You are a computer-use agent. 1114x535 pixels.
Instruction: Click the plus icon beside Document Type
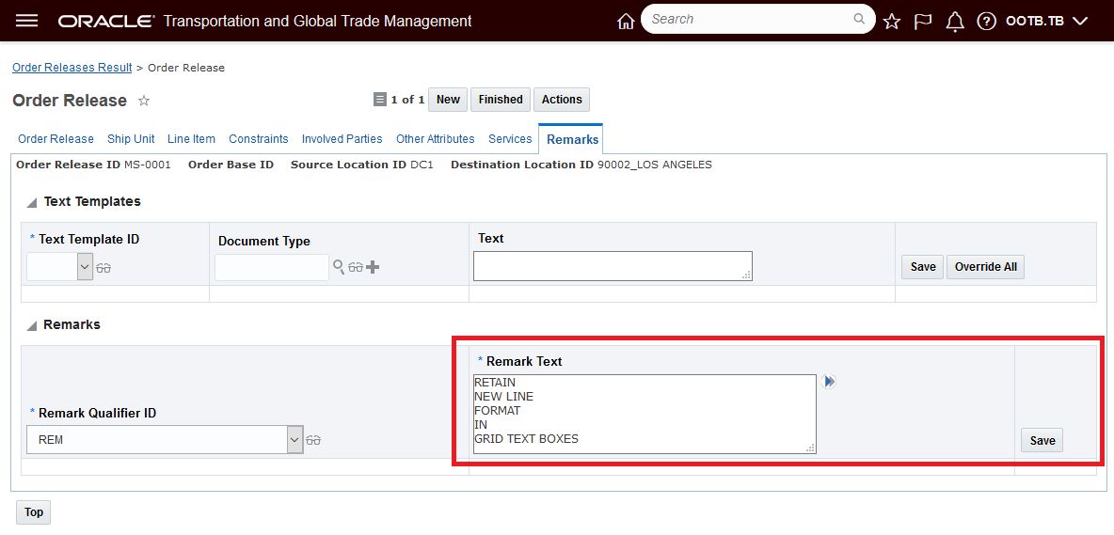pos(373,267)
